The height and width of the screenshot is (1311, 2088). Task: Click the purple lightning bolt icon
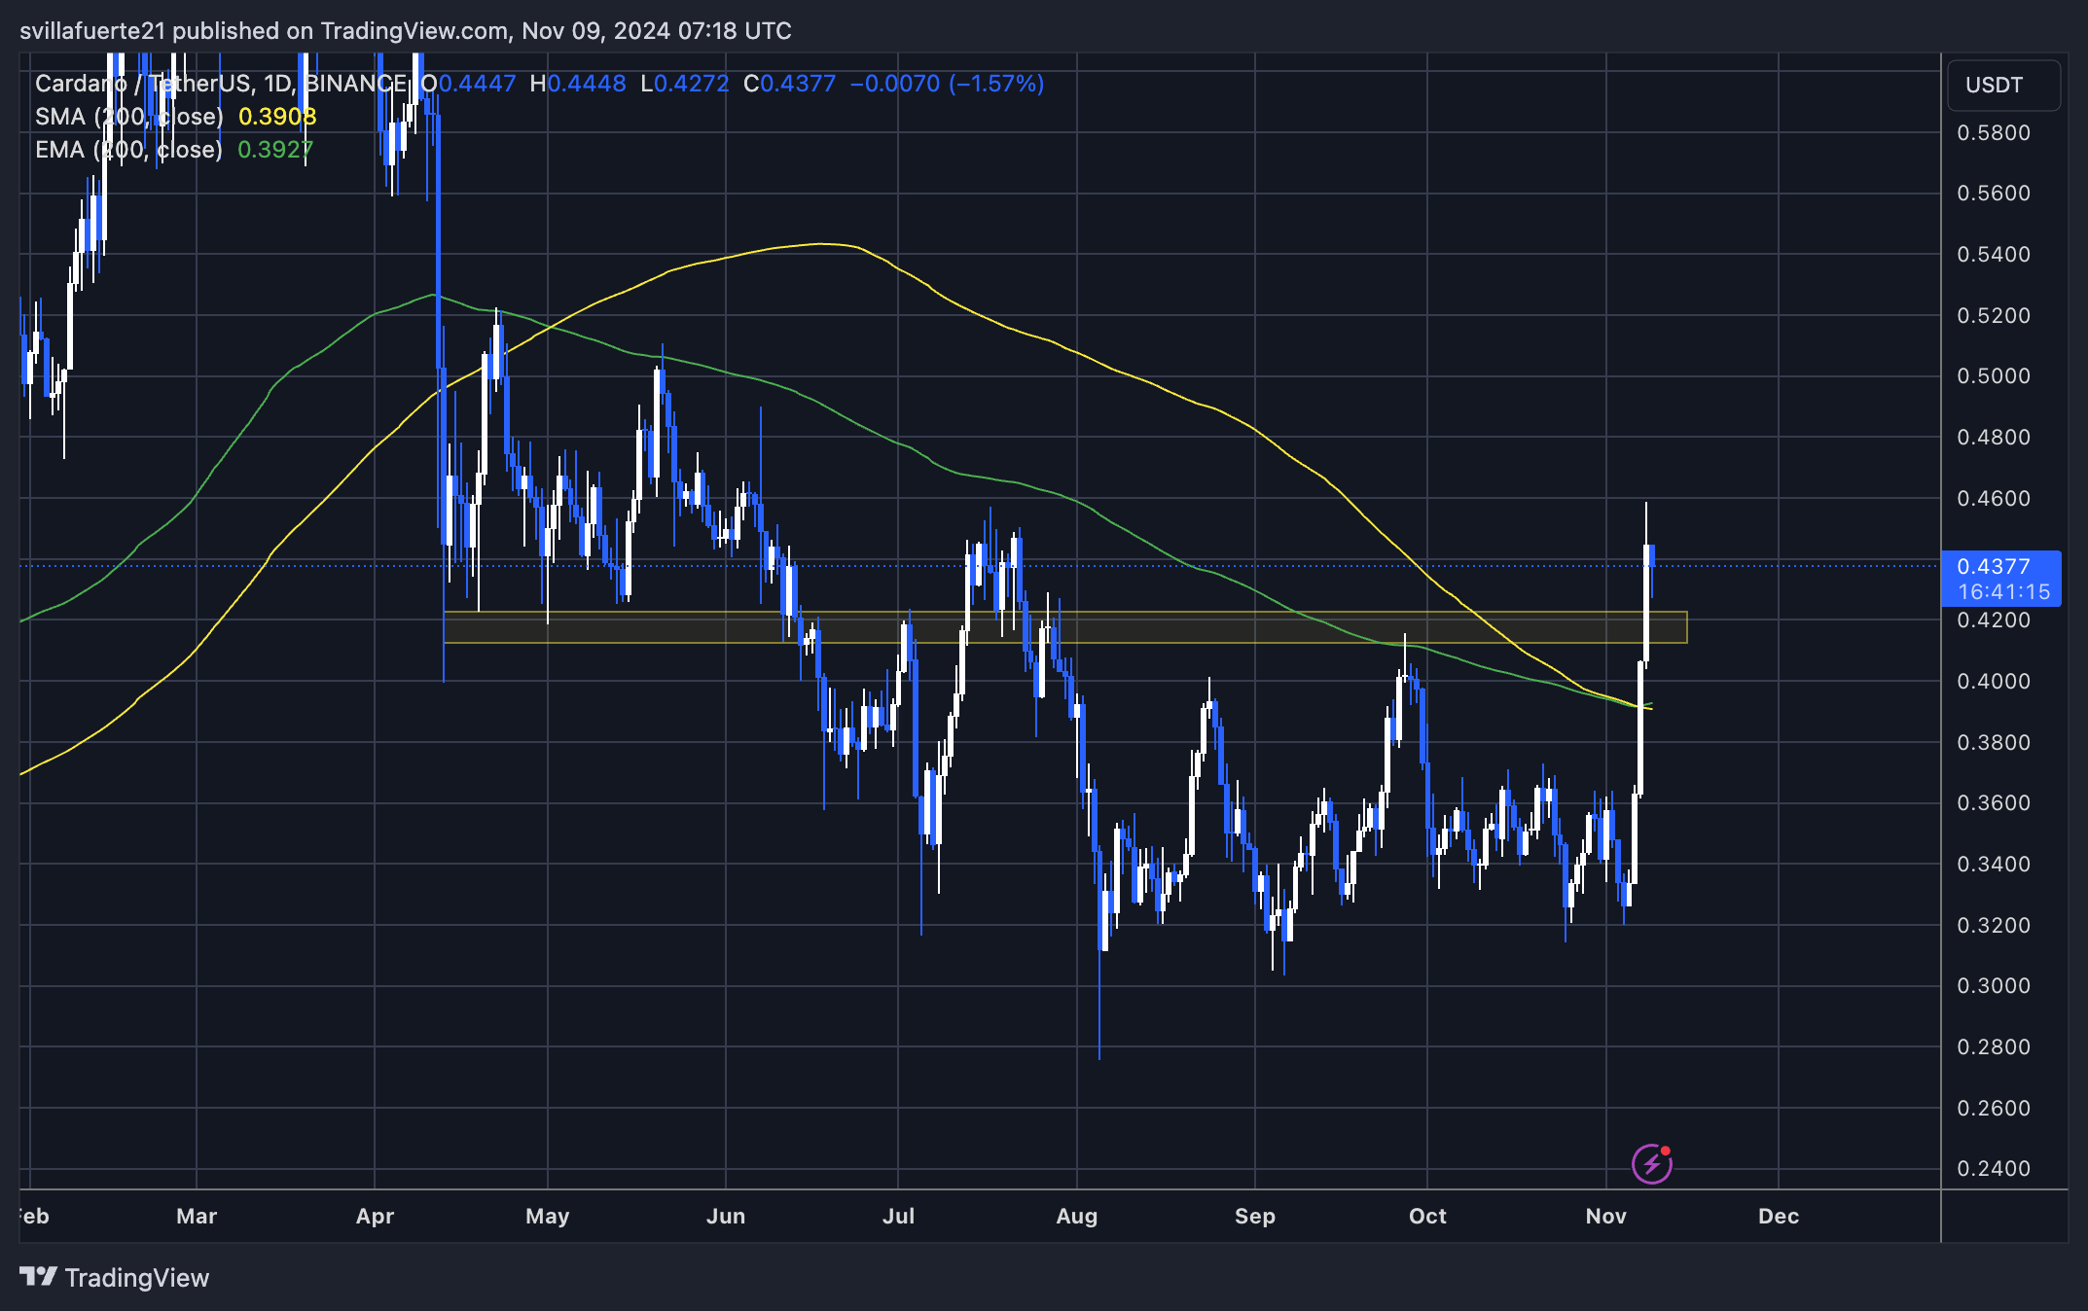[x=1651, y=1164]
